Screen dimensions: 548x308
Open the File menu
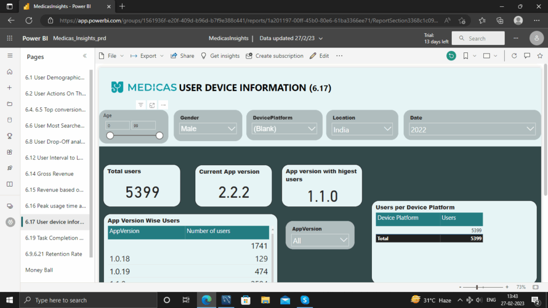(x=111, y=56)
